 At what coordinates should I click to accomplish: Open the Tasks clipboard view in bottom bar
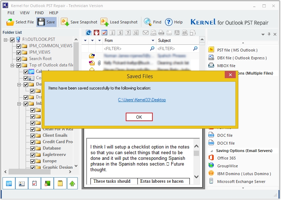click(x=35, y=183)
